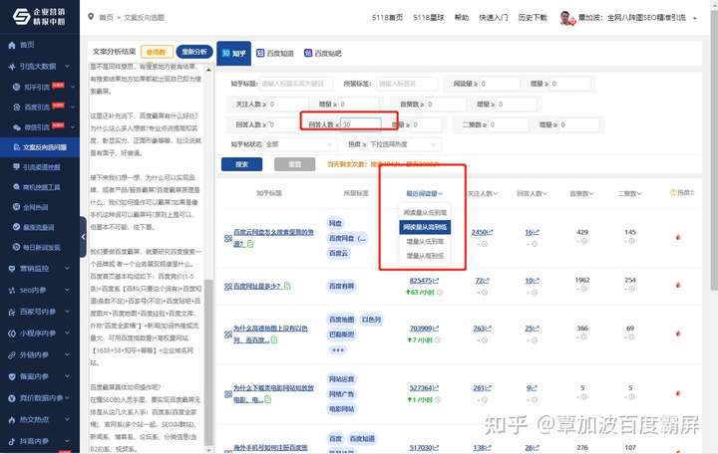Focus the 知乎标题 input field
The width and height of the screenshot is (718, 454).
click(298, 84)
